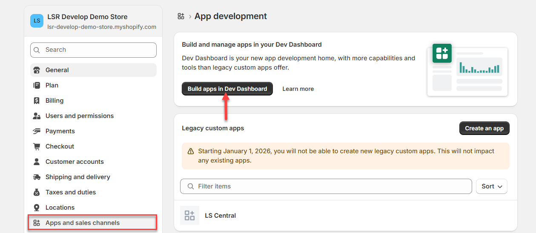Open the Sort dropdown
Image resolution: width=536 pixels, height=233 pixels.
tap(492, 186)
